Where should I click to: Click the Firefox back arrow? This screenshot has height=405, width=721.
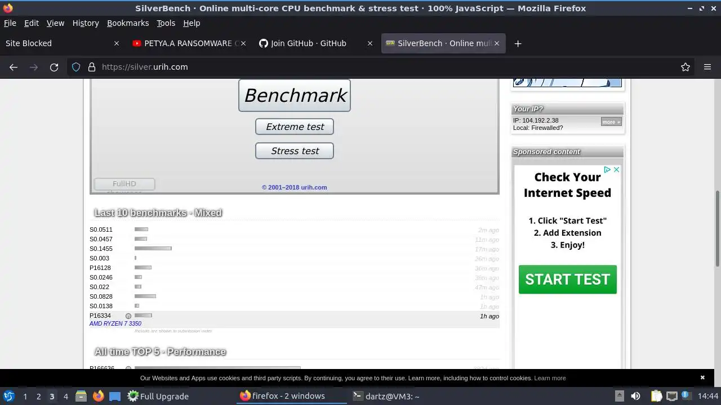[x=14, y=67]
